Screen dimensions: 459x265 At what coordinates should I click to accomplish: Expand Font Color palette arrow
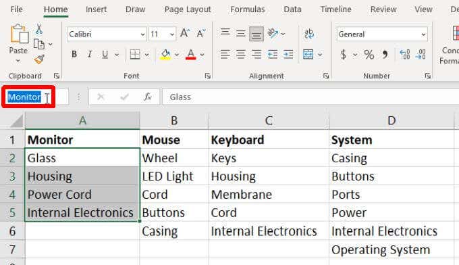point(202,55)
